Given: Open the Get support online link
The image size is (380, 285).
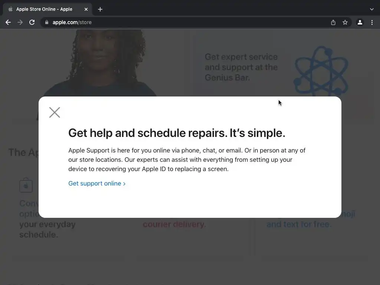Looking at the screenshot, I should pyautogui.click(x=97, y=183).
